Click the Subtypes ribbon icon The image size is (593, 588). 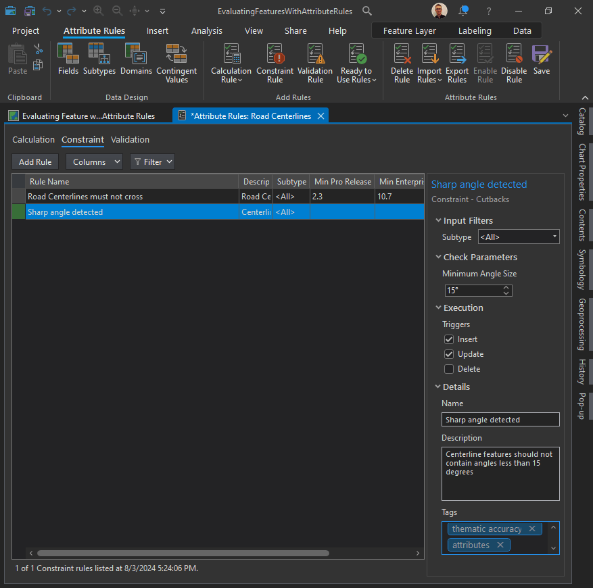[99, 59]
